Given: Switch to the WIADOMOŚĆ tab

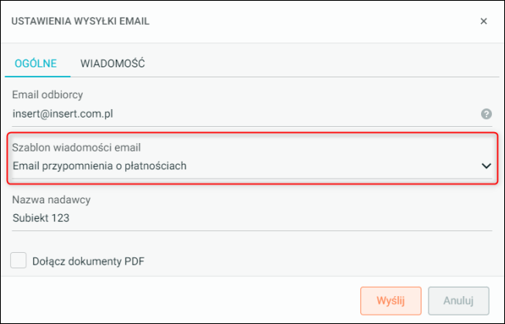Looking at the screenshot, I should 113,63.
